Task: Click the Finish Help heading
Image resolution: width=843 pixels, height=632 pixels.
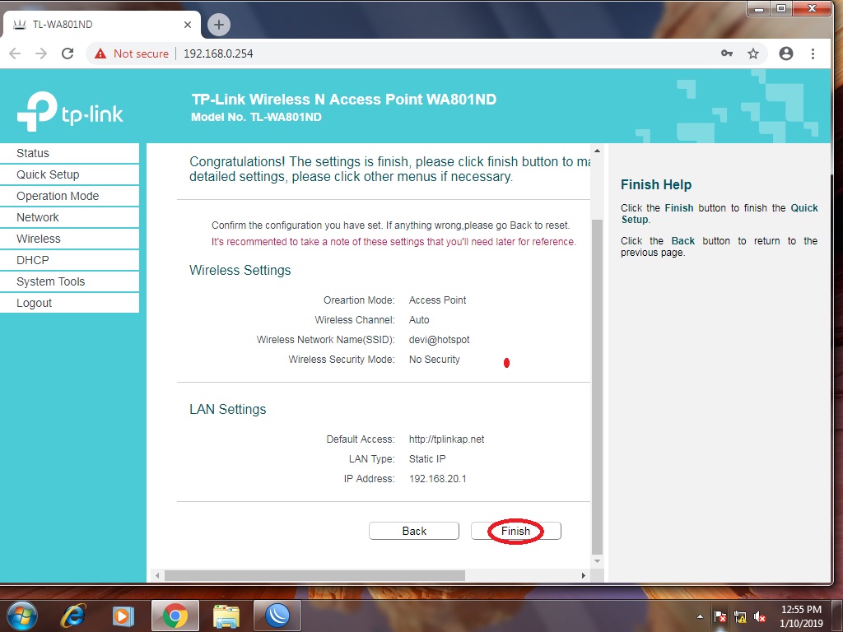Action: point(656,185)
